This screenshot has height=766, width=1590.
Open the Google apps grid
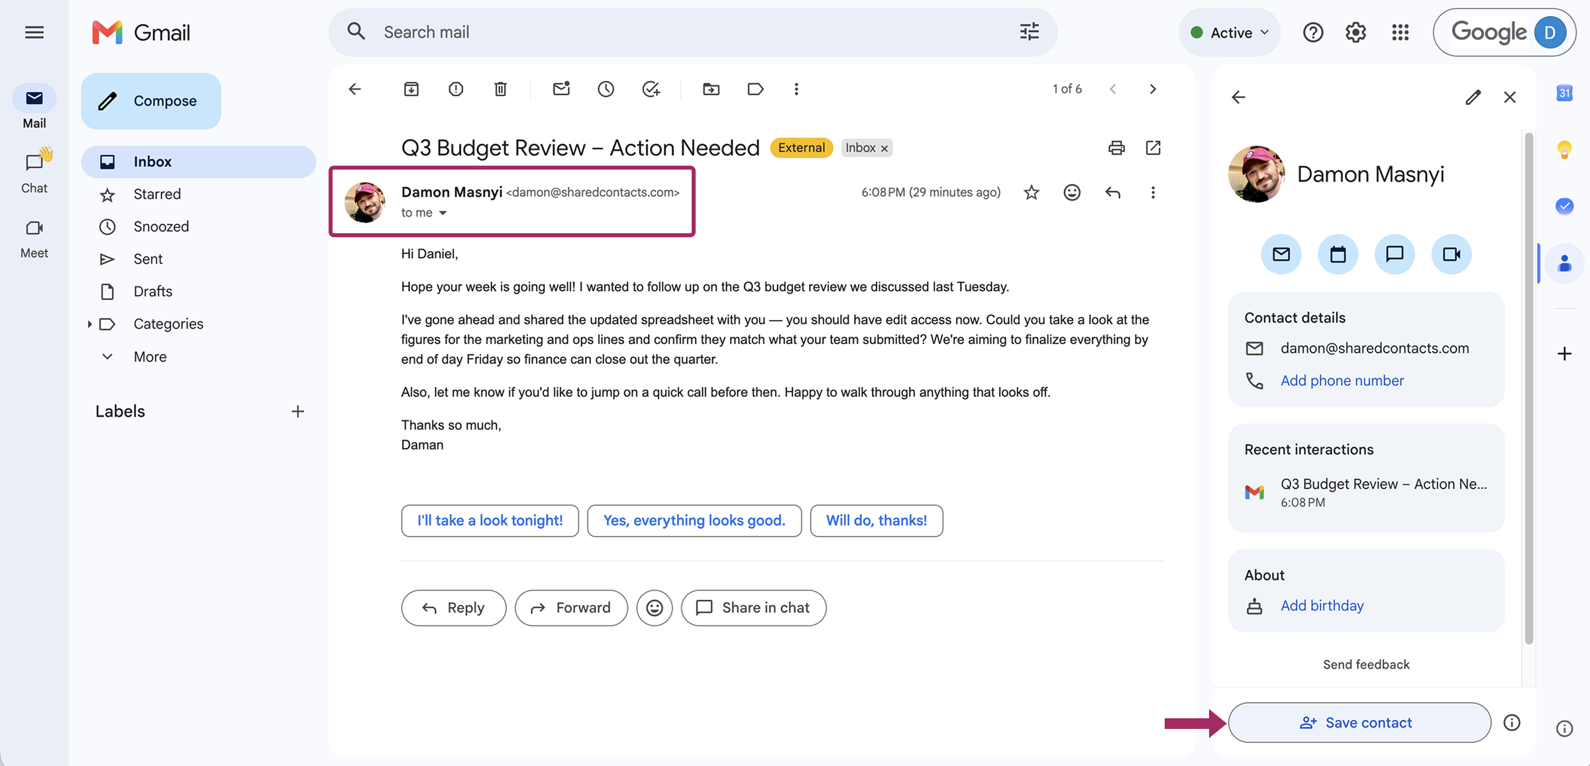click(1400, 32)
